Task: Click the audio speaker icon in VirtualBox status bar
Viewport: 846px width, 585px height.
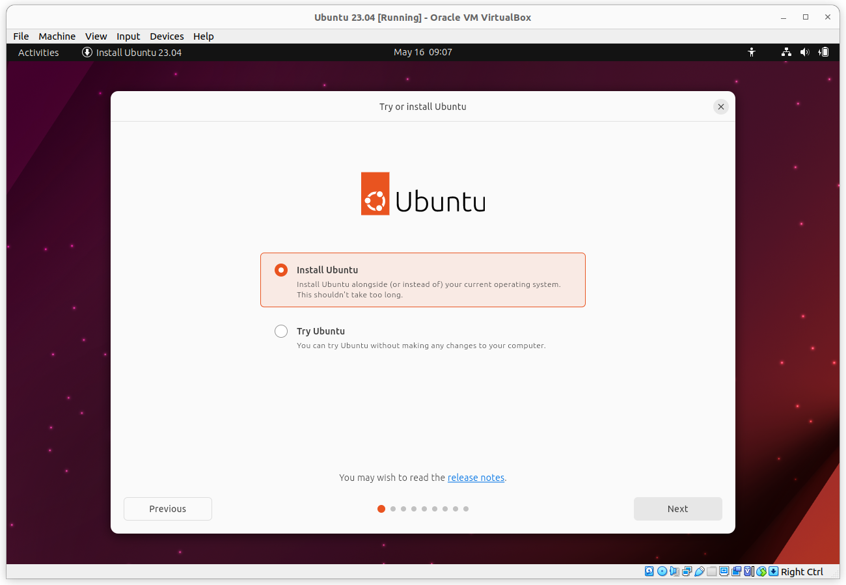Action: pos(674,571)
